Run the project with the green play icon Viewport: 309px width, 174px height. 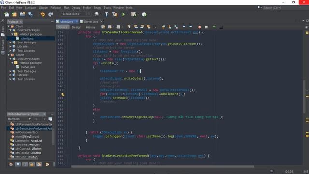coord(124,14)
